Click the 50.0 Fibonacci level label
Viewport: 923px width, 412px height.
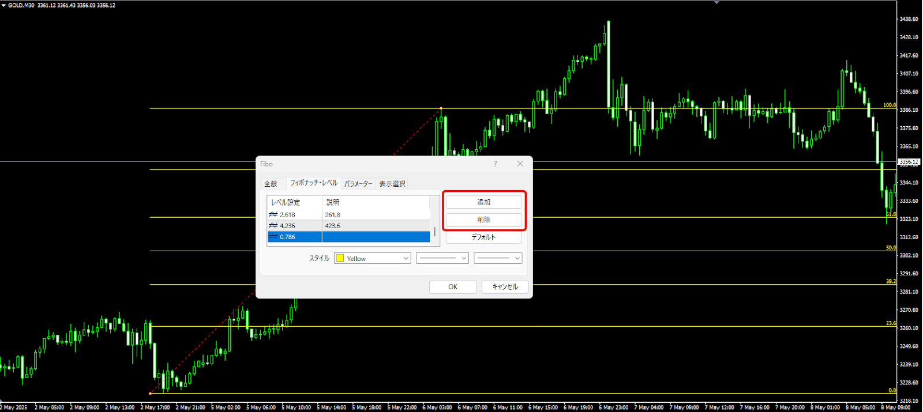point(891,248)
